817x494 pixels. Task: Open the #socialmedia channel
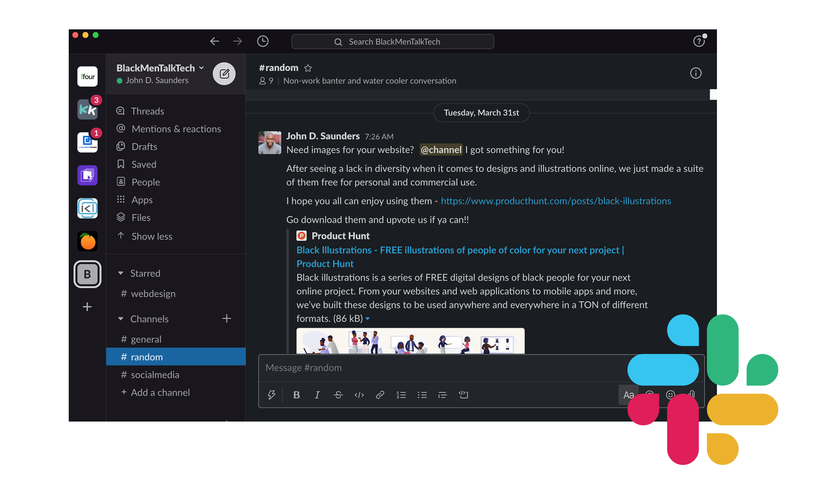[x=176, y=375]
